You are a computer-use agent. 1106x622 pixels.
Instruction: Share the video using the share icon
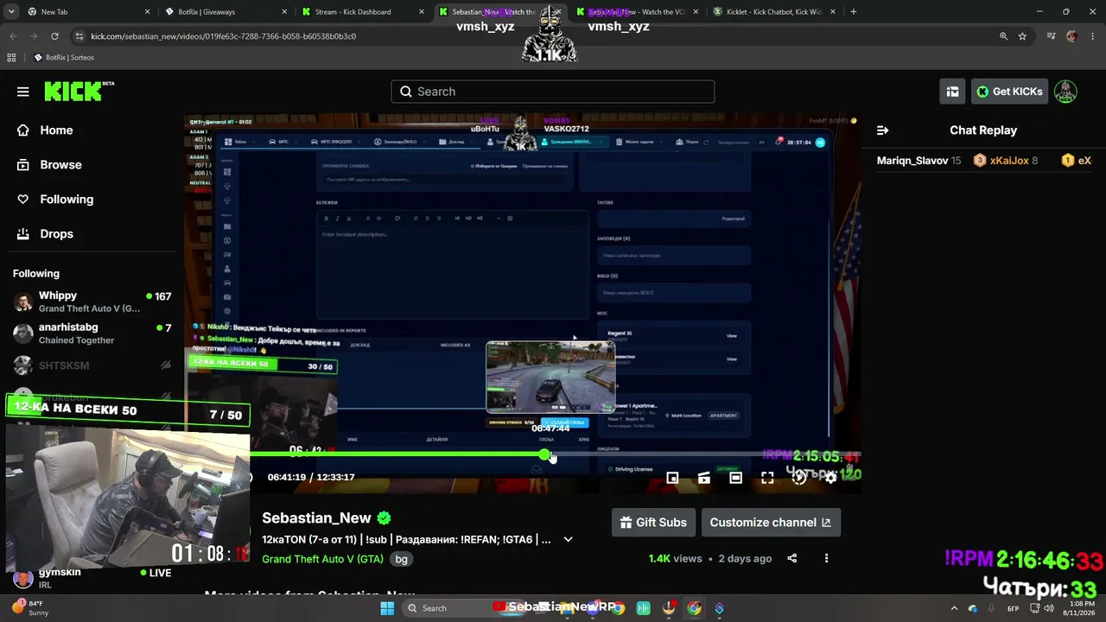click(x=791, y=559)
